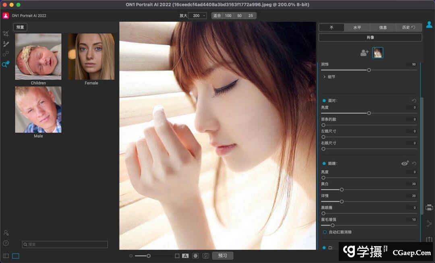Open the 放大 zoom level dropdown
The width and height of the screenshot is (435, 263).
[x=197, y=16]
